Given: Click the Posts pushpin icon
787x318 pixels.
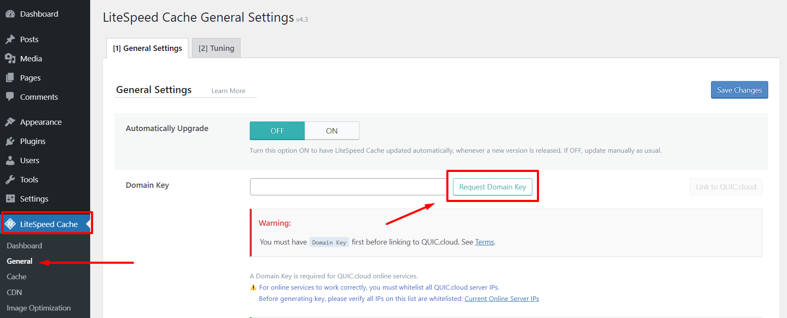Looking at the screenshot, I should pos(10,39).
